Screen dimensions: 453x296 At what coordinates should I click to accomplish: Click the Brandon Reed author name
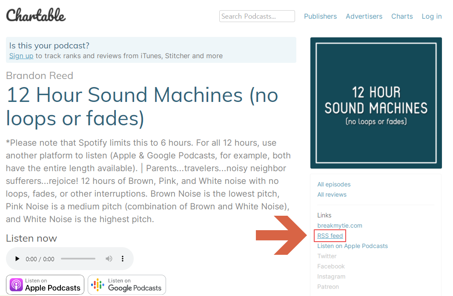[40, 76]
